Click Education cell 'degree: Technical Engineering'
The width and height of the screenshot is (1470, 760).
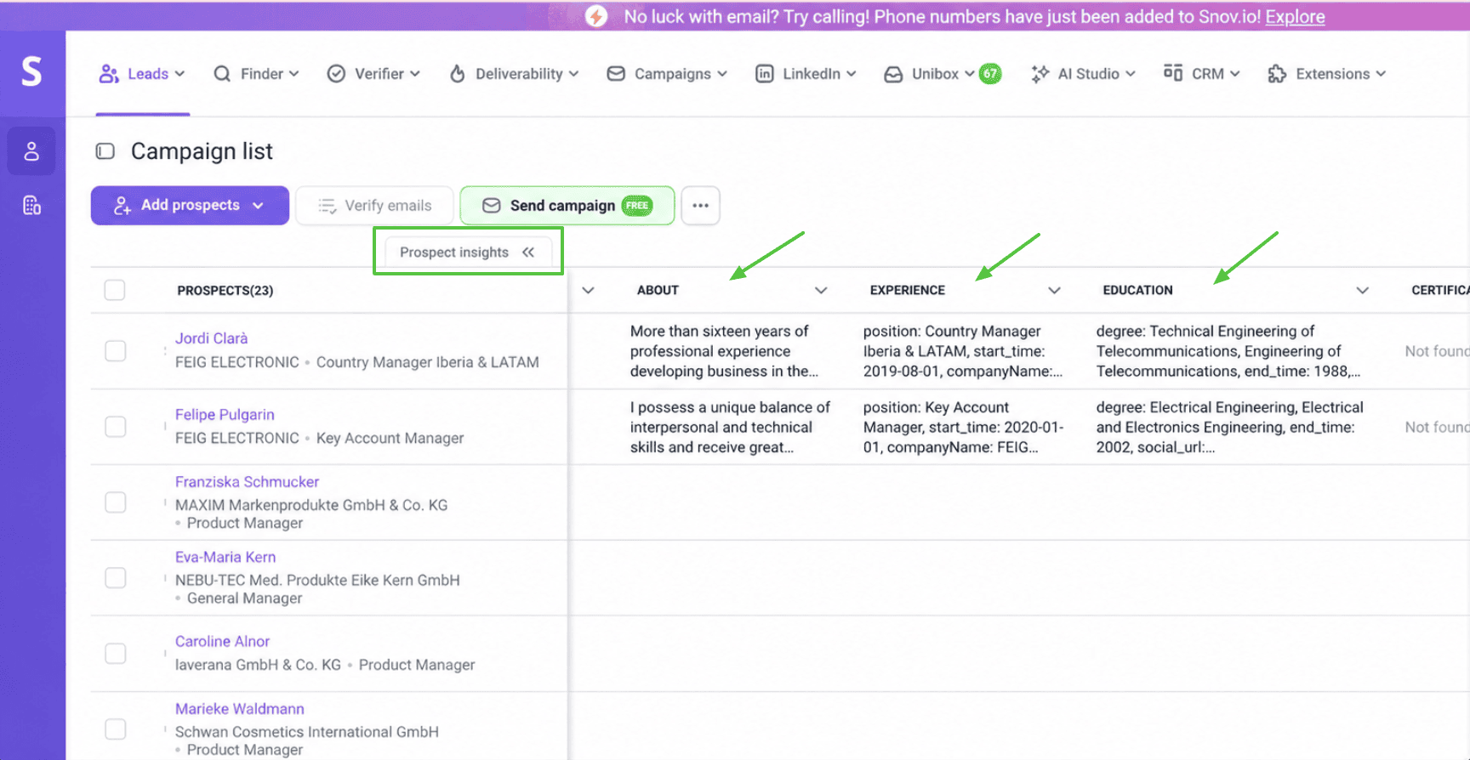[x=1229, y=351]
